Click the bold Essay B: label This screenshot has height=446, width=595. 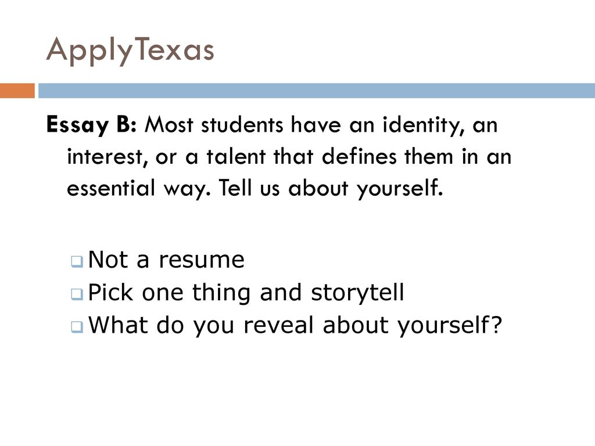click(91, 125)
